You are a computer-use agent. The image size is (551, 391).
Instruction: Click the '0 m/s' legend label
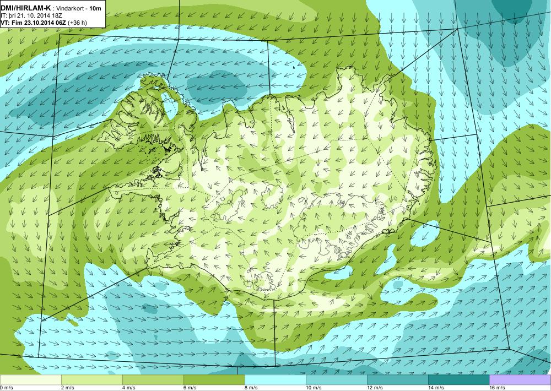[7, 388]
